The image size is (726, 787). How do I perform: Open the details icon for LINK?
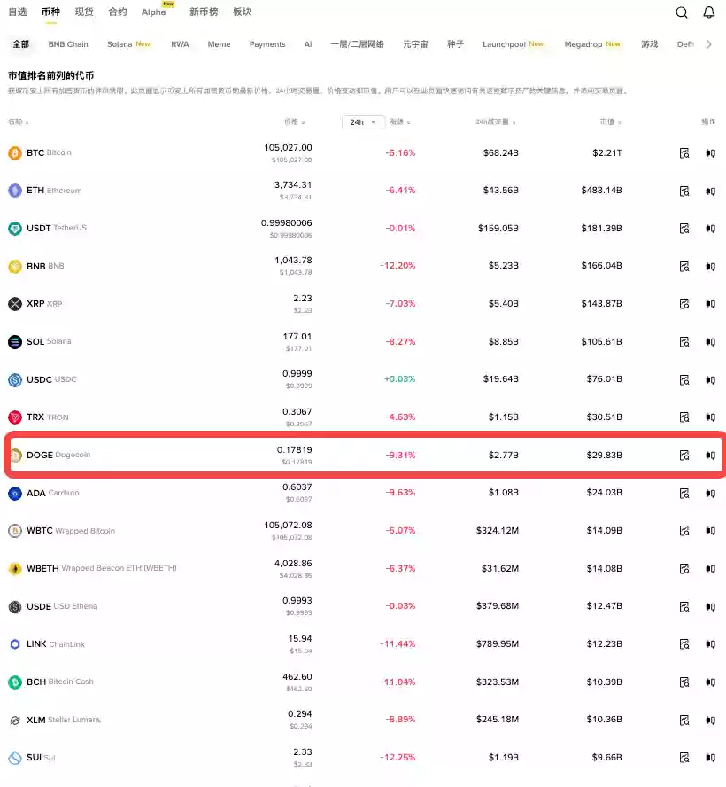pyautogui.click(x=684, y=644)
